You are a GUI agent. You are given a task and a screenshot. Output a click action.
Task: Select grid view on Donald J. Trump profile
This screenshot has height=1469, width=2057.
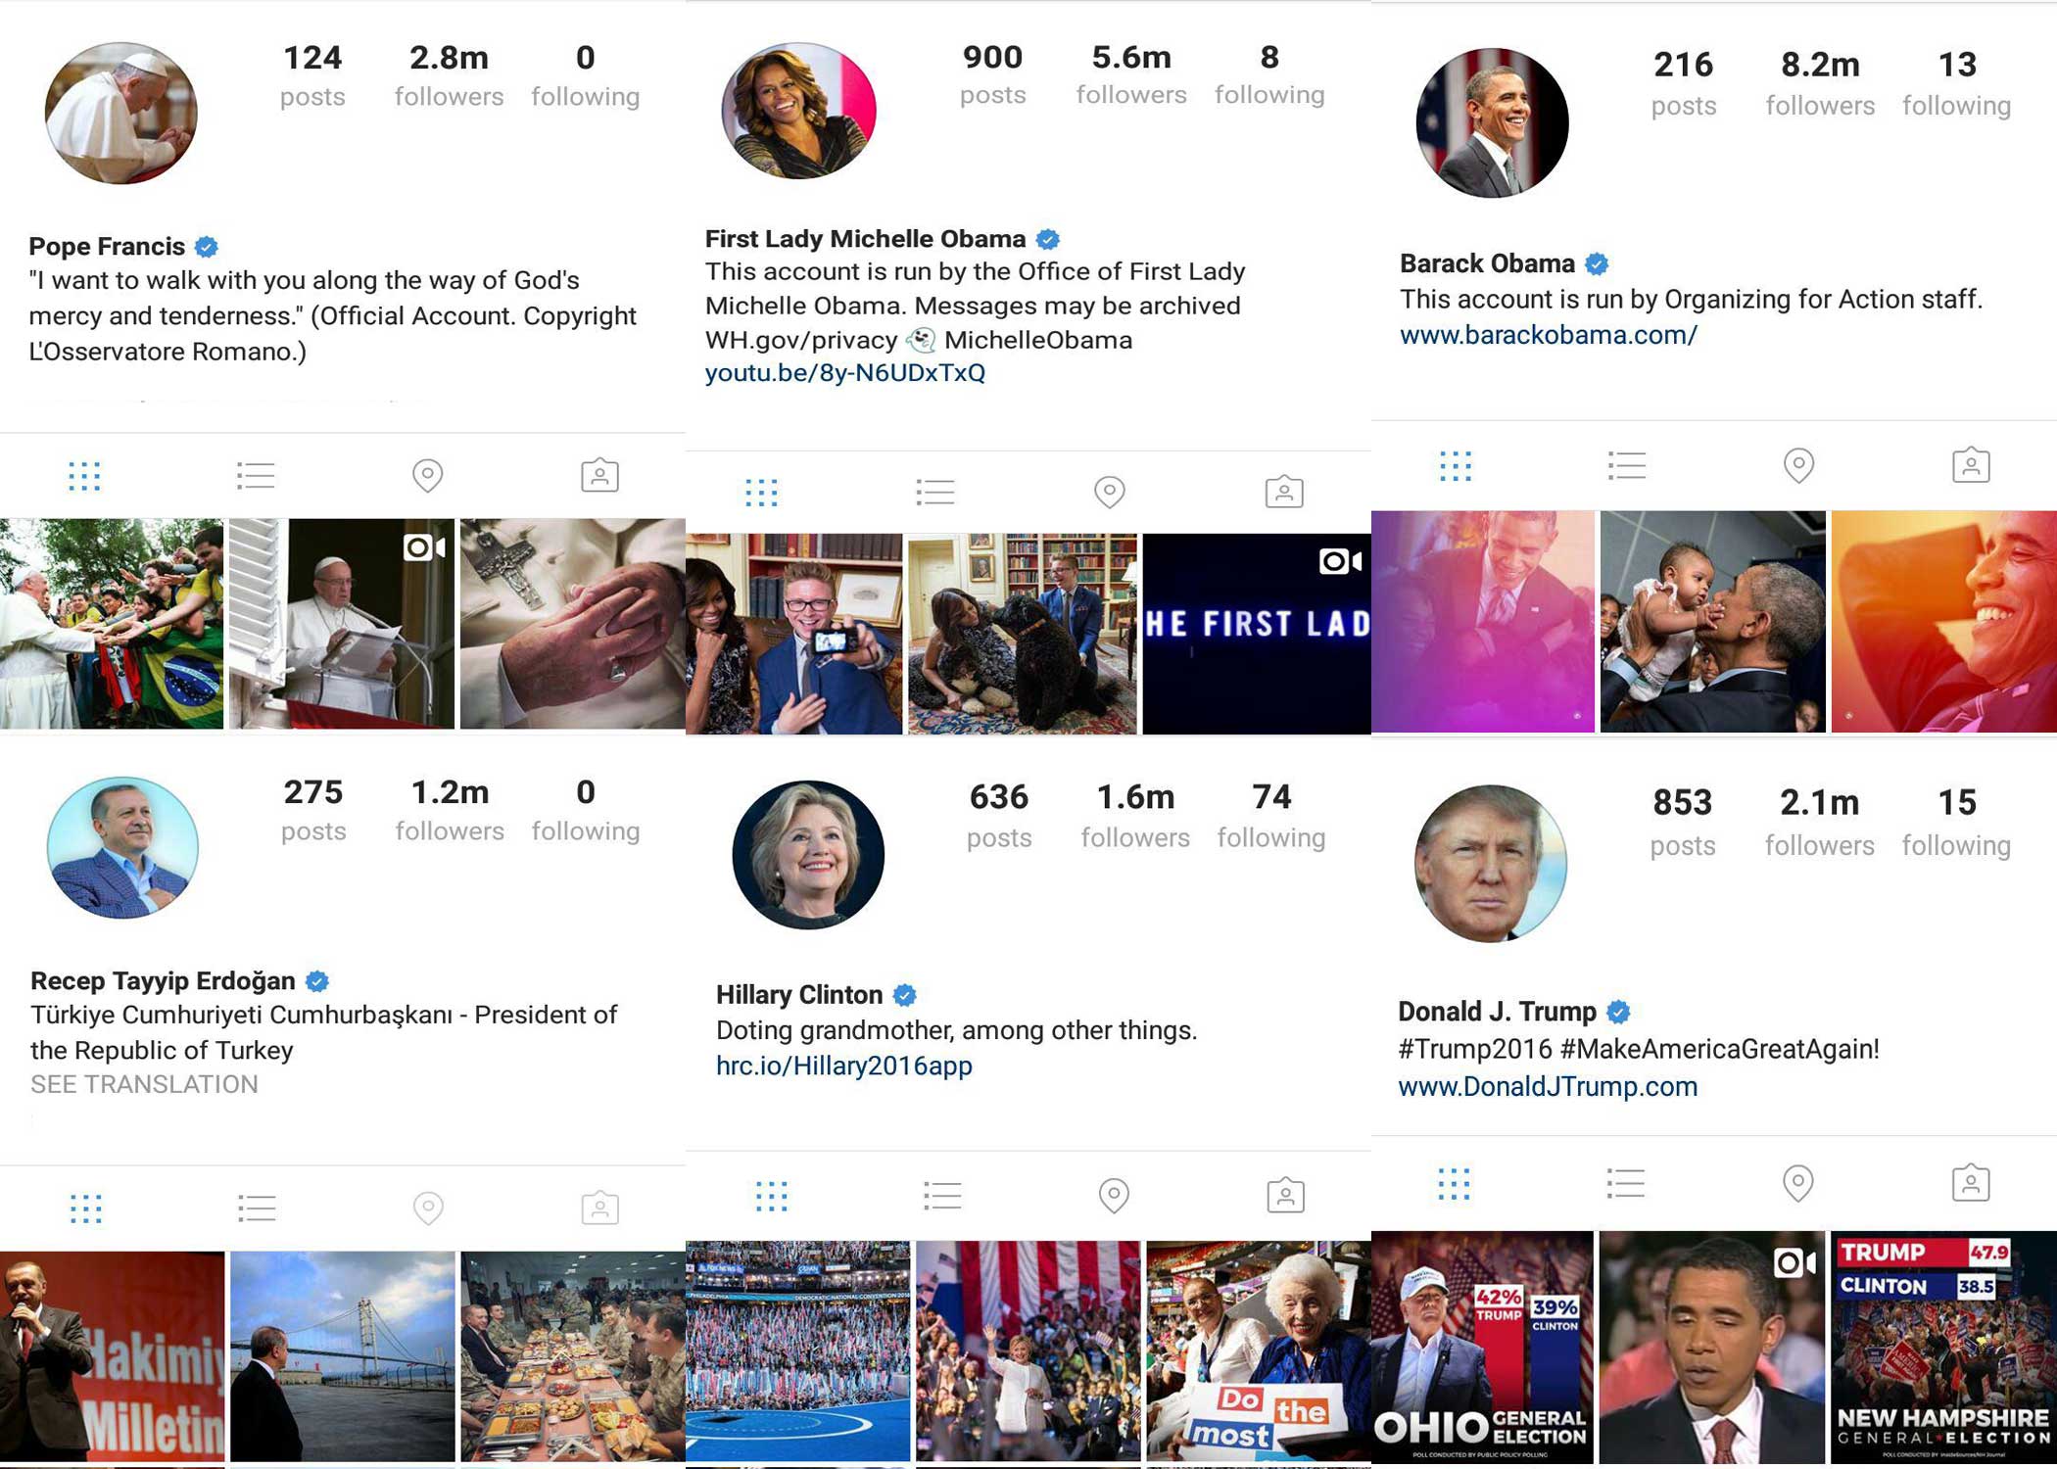[1454, 1184]
